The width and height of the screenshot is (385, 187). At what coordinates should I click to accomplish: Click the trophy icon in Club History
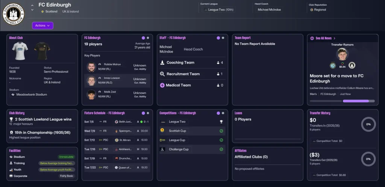click(x=11, y=119)
